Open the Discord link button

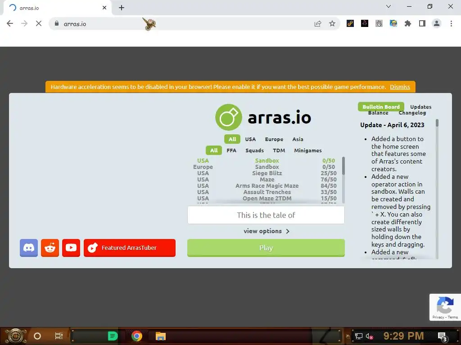tap(29, 248)
